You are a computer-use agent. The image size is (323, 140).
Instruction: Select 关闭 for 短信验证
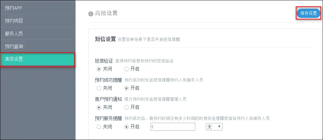point(99,69)
